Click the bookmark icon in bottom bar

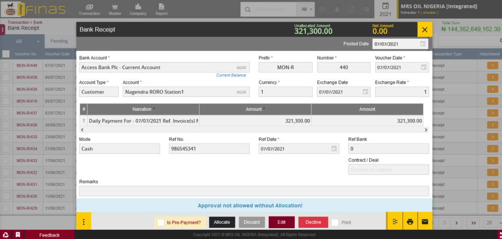tap(18, 235)
